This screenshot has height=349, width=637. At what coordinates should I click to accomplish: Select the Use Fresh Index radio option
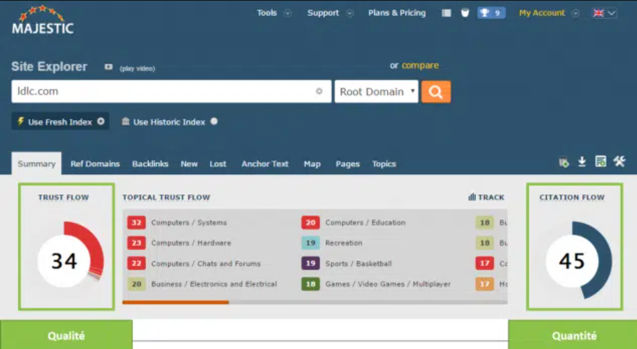(x=101, y=121)
